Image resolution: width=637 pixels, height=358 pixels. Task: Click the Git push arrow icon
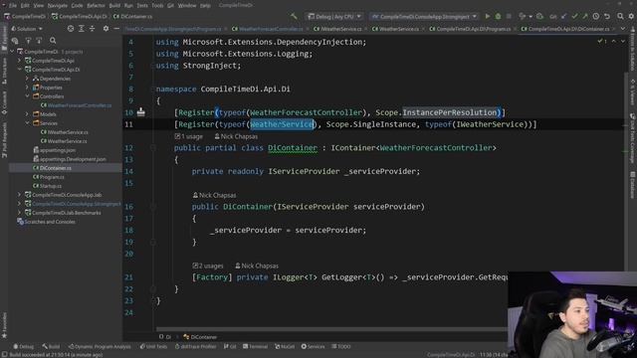point(585,16)
